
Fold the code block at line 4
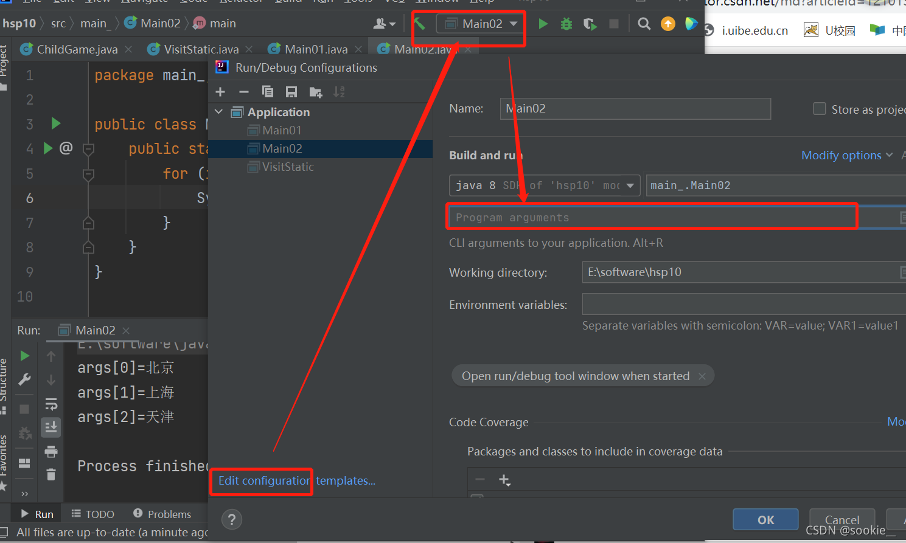click(x=88, y=148)
